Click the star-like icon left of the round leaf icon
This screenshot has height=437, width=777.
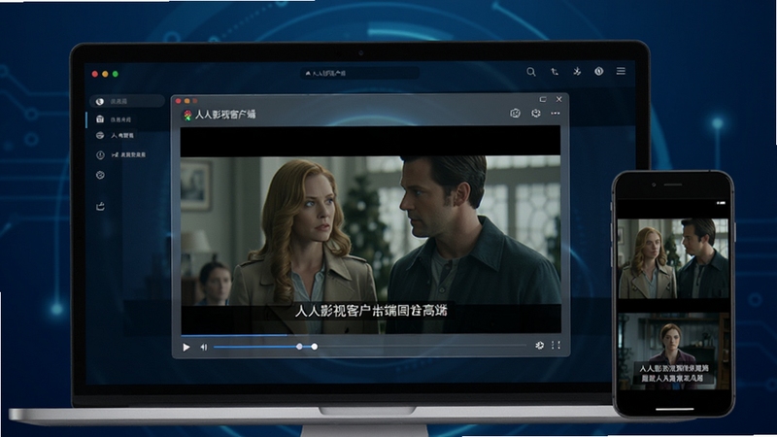tap(577, 71)
